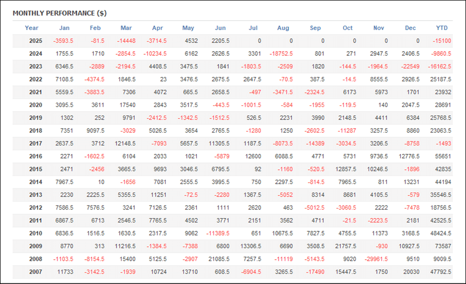Click the Jun column header
This screenshot has height=284, width=466.
point(220,28)
